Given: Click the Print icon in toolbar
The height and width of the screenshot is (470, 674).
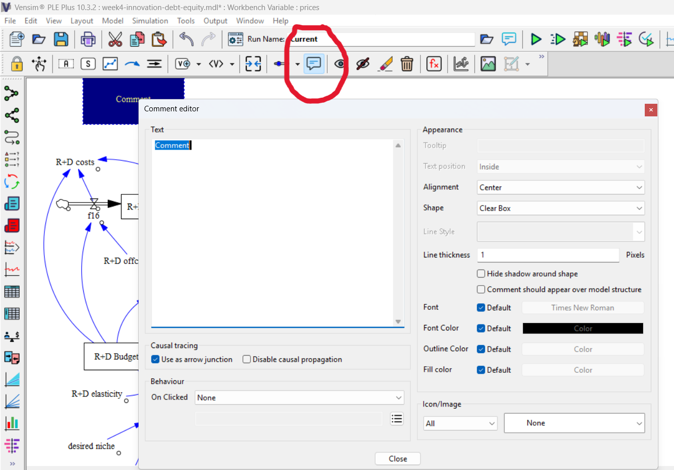Looking at the screenshot, I should [88, 39].
